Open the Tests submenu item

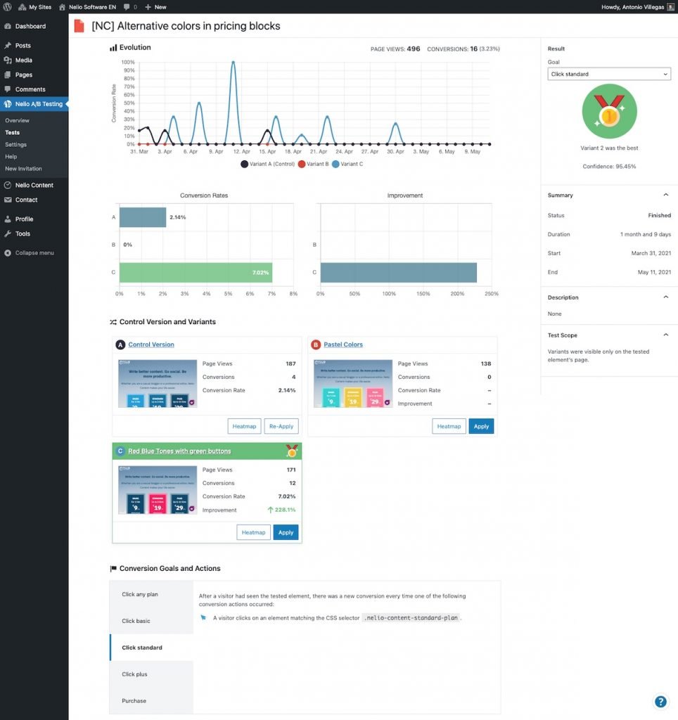point(13,132)
